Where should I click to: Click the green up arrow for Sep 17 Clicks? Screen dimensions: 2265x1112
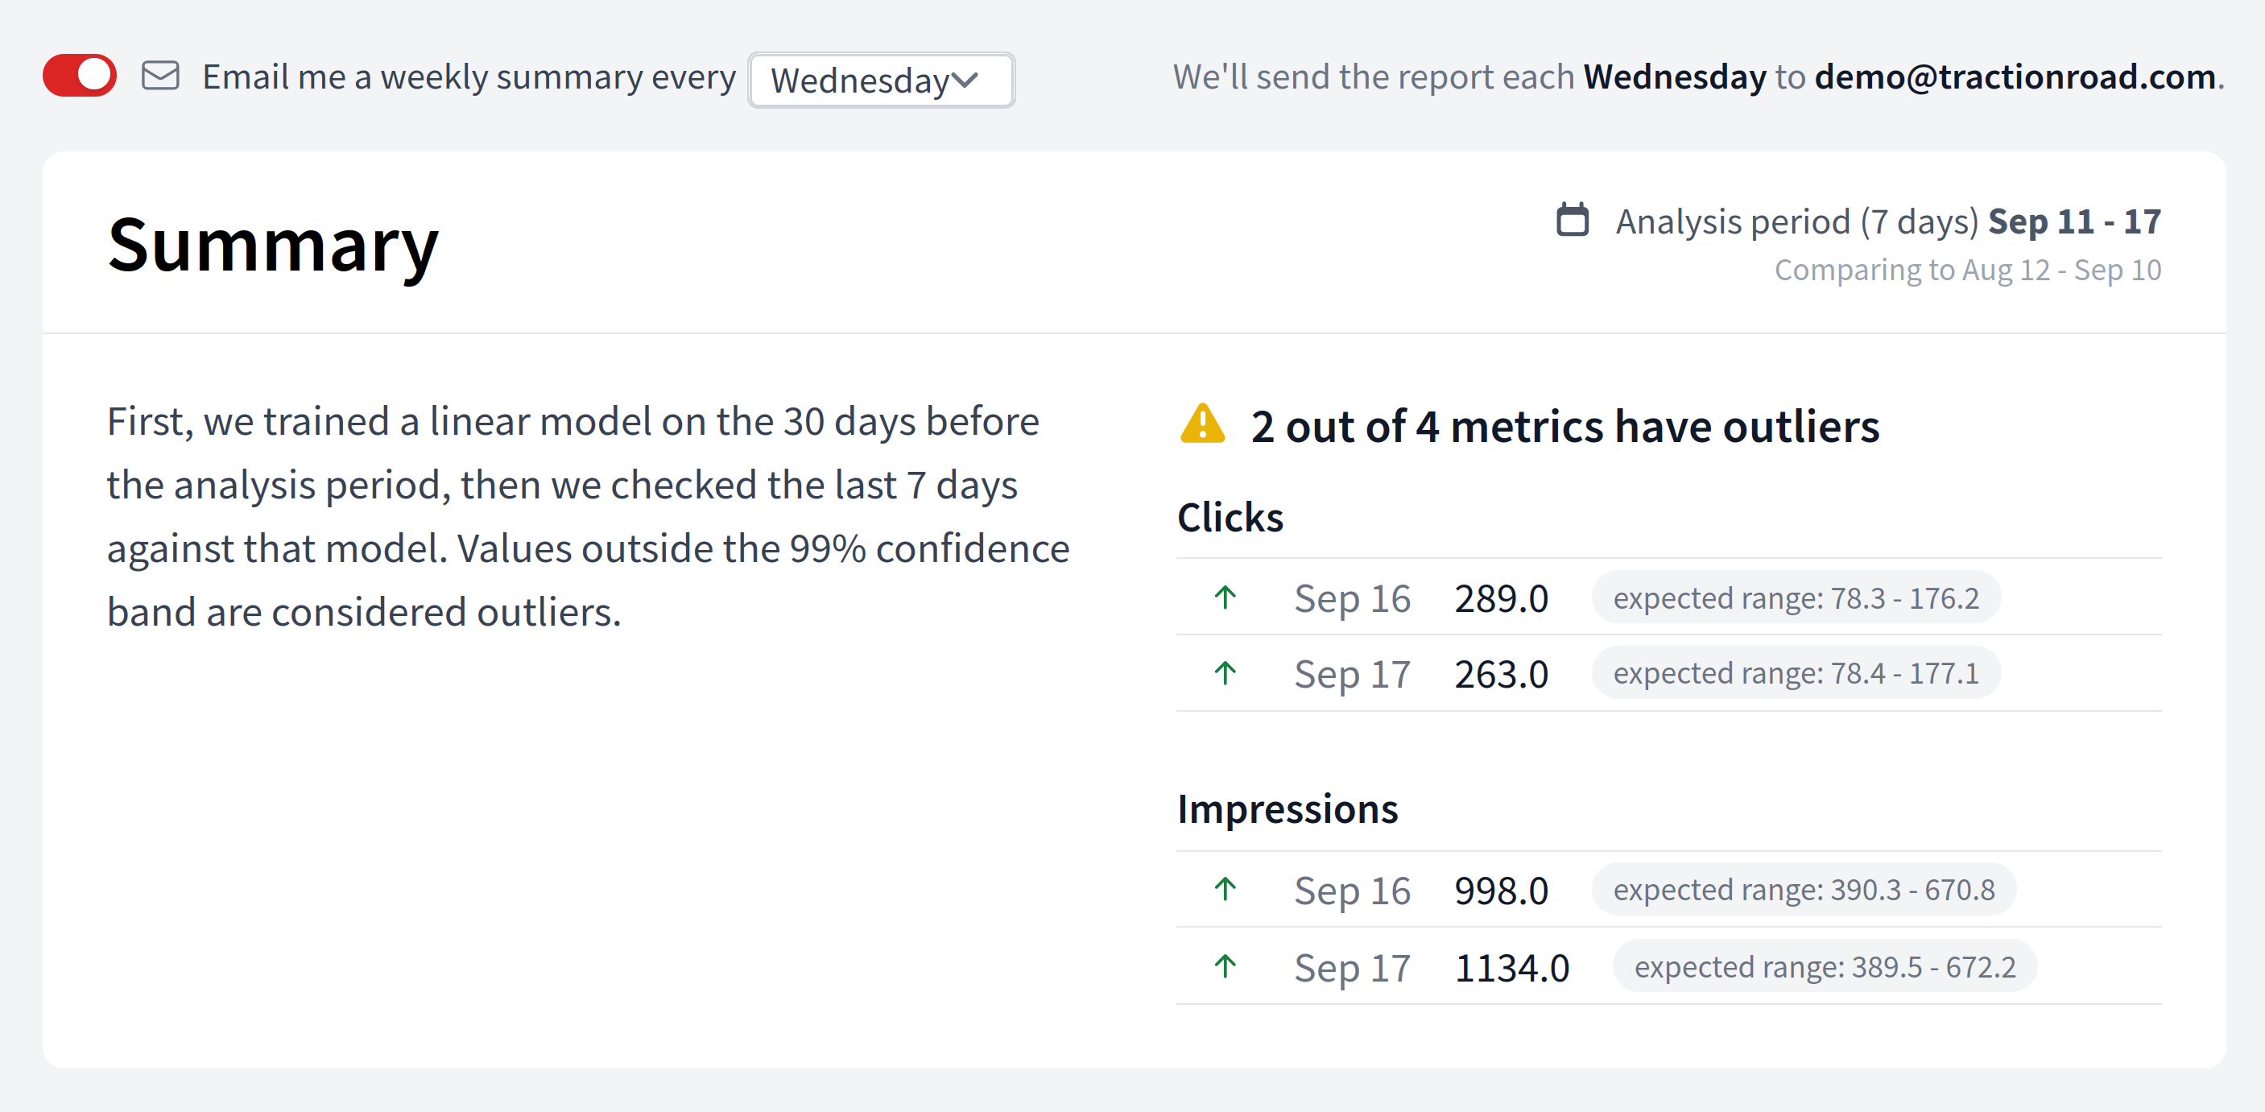point(1224,673)
